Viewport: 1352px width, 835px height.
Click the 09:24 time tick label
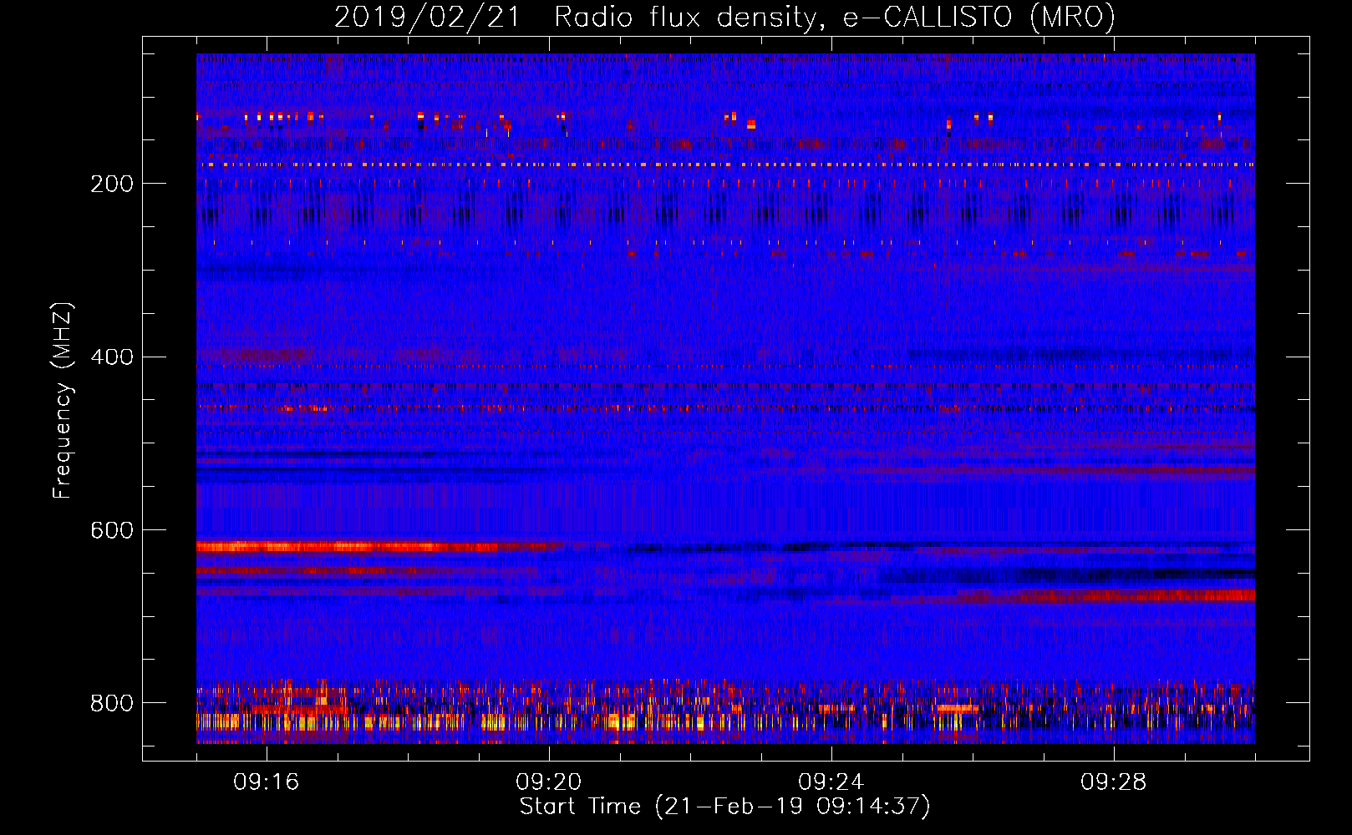point(831,782)
